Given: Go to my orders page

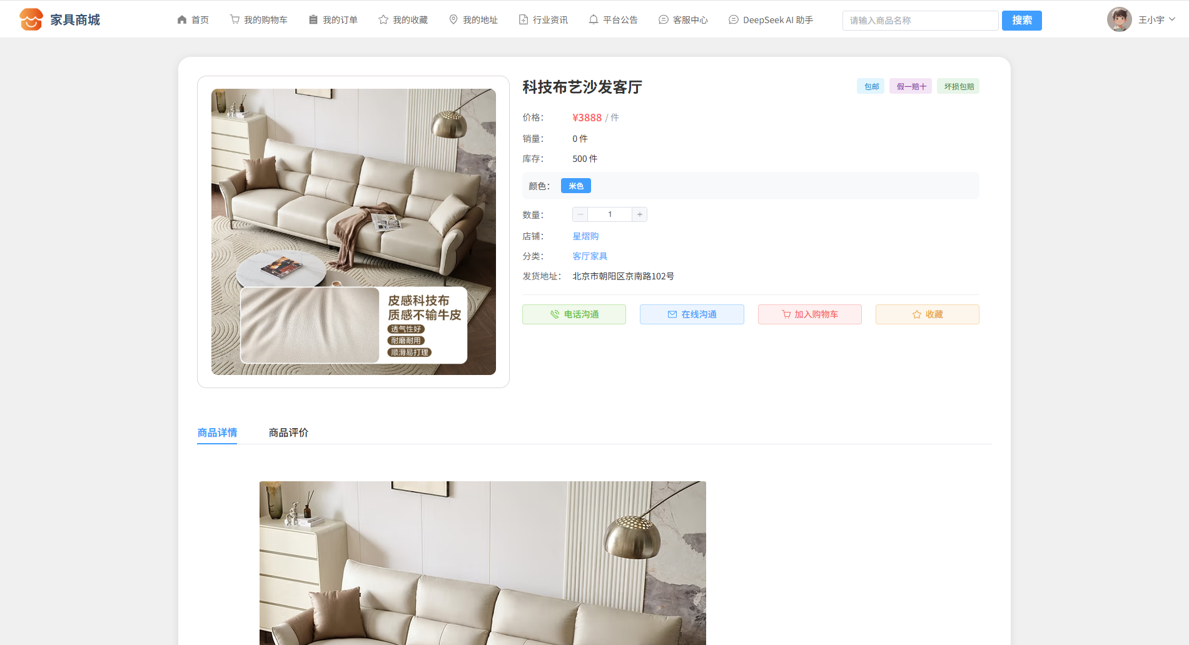Looking at the screenshot, I should click(x=333, y=20).
